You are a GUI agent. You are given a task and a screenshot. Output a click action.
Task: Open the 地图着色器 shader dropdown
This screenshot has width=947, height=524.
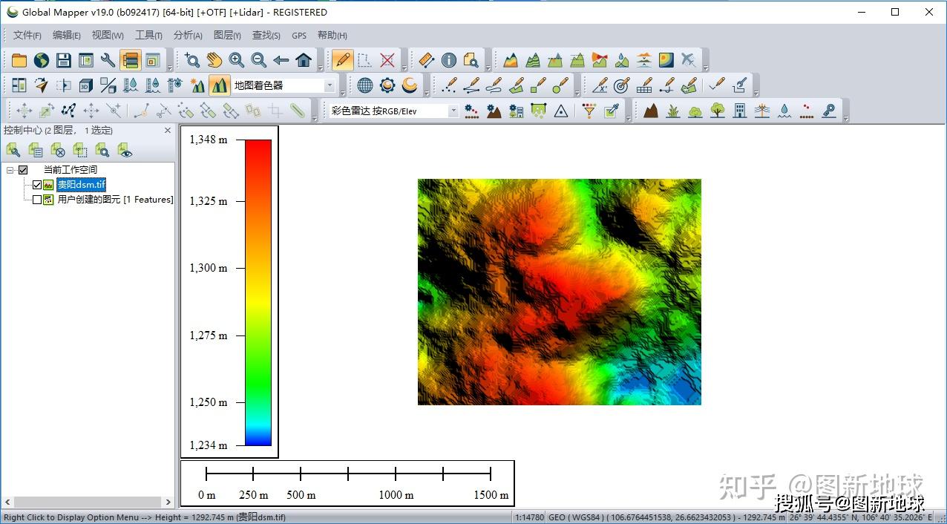click(330, 85)
